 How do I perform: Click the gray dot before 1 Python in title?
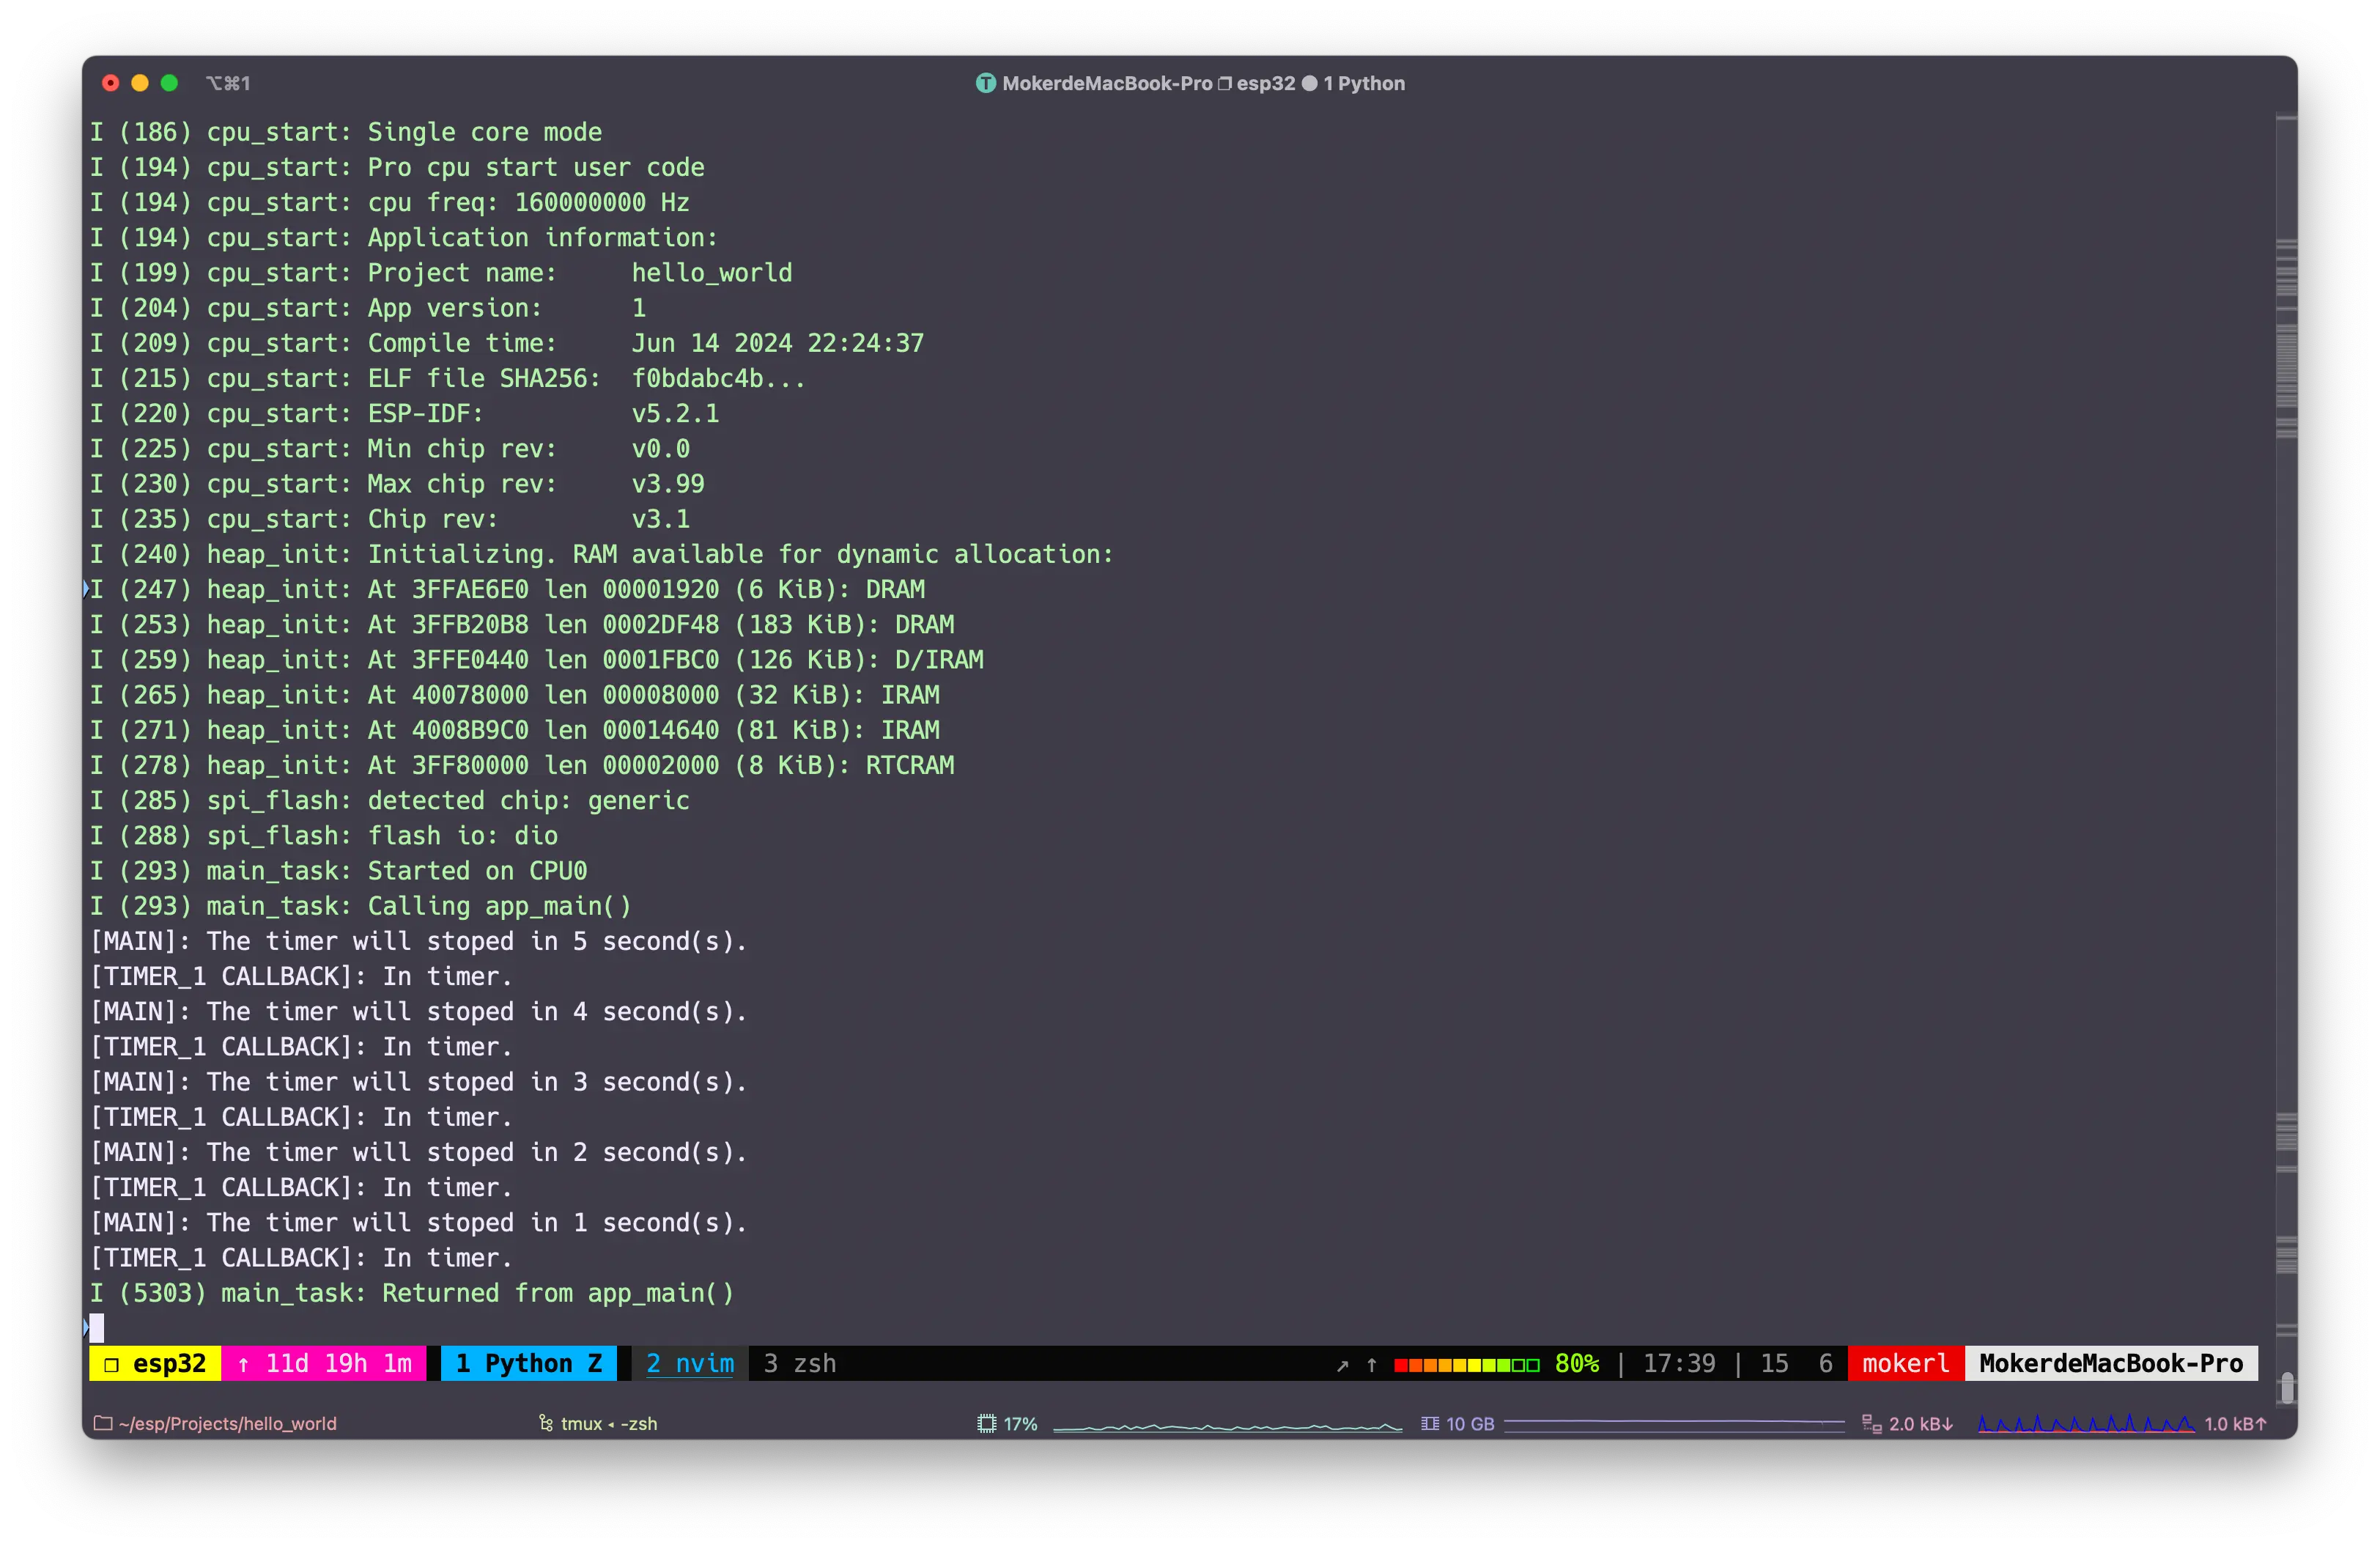tap(1309, 83)
